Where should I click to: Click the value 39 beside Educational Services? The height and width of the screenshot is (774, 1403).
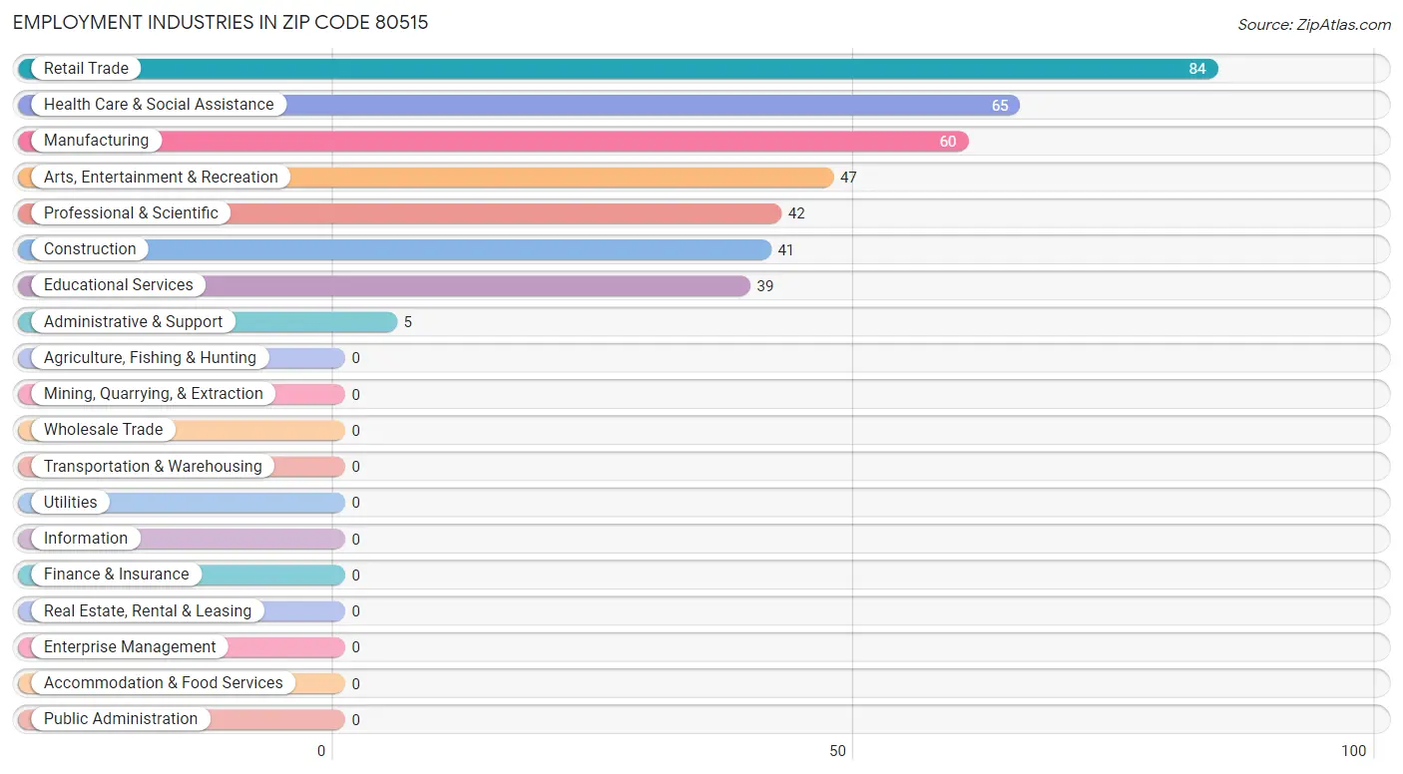click(765, 286)
